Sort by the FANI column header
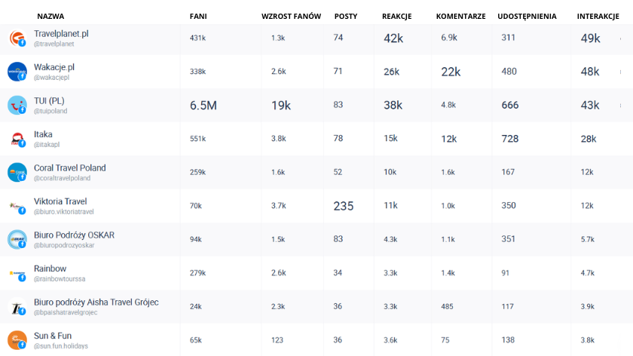This screenshot has width=633, height=356. [x=198, y=16]
